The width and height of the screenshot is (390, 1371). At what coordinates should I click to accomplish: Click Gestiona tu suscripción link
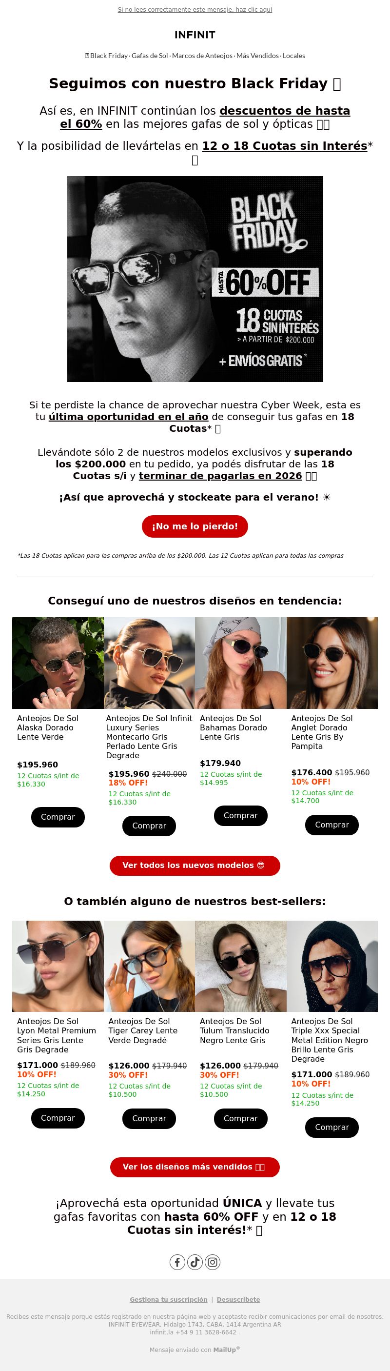[x=169, y=1299]
